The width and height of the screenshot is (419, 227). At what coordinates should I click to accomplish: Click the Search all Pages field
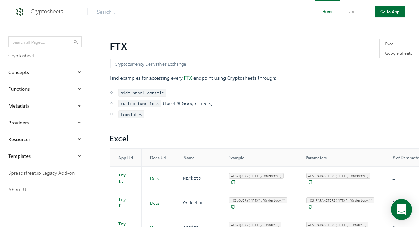click(x=39, y=42)
